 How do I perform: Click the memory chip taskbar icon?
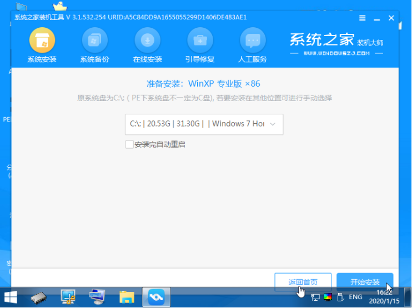pos(41,297)
